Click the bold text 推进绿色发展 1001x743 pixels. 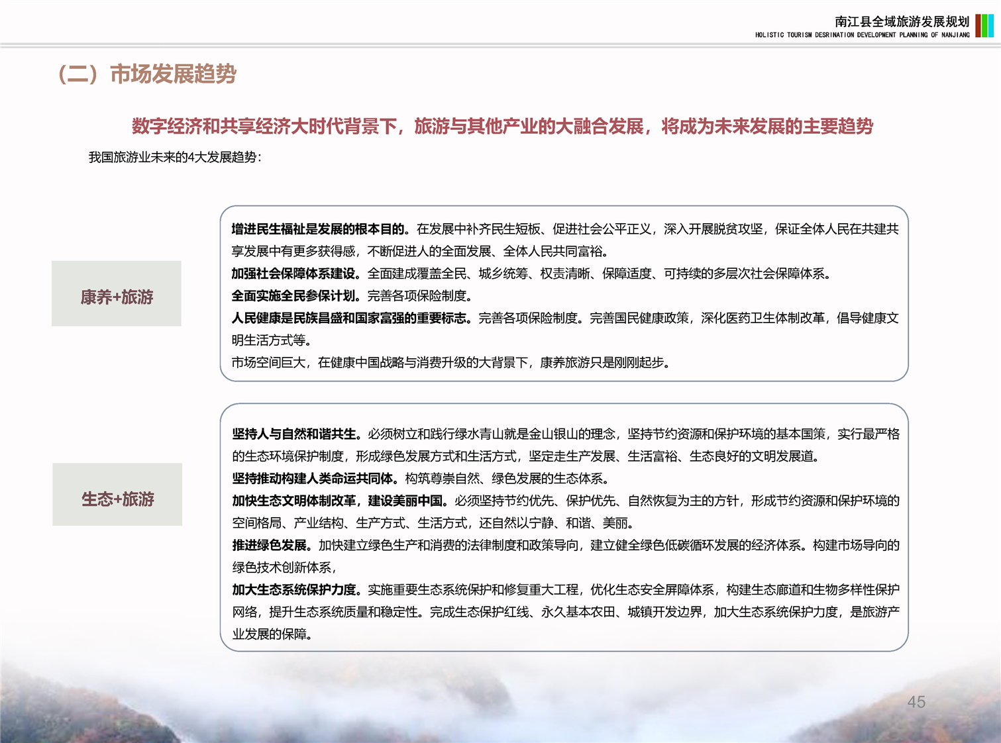point(272,545)
